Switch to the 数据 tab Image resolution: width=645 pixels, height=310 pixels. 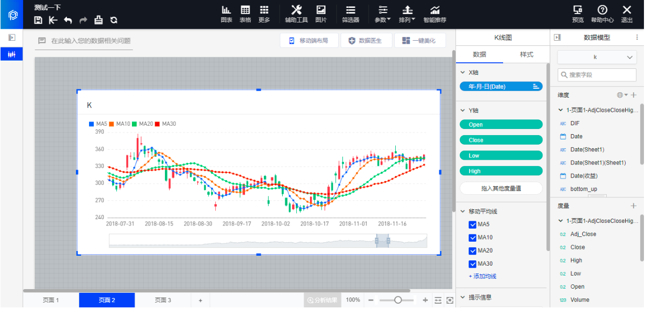(x=480, y=55)
